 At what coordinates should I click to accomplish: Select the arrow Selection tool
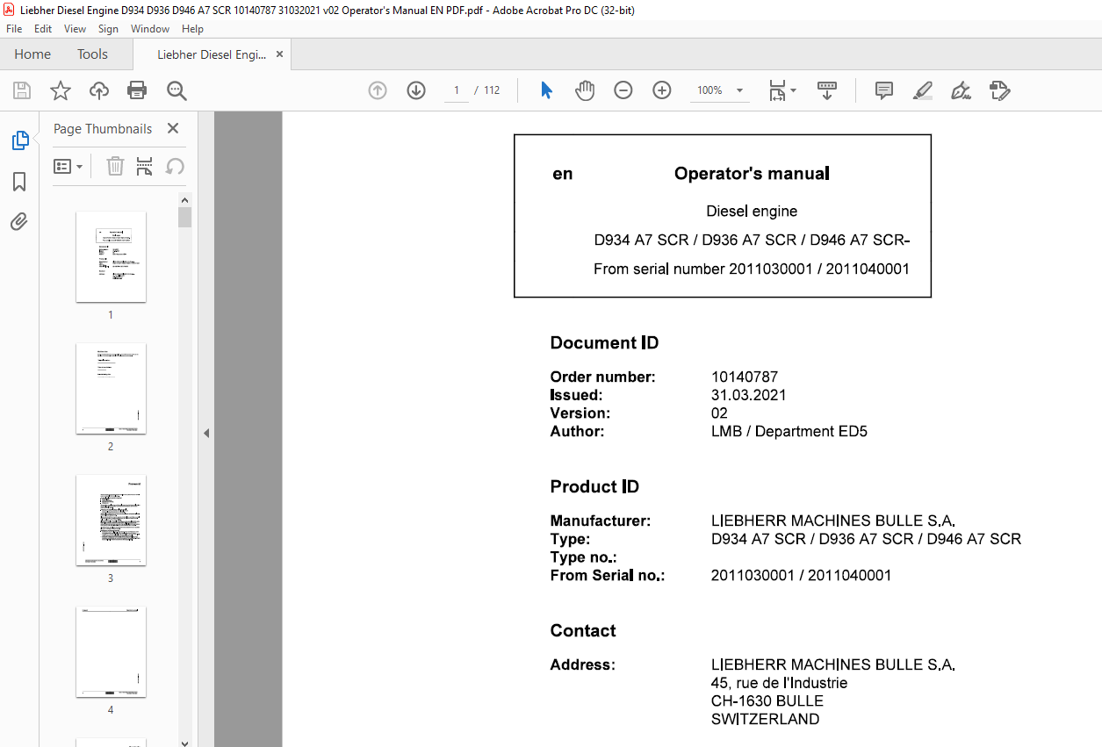tap(546, 90)
